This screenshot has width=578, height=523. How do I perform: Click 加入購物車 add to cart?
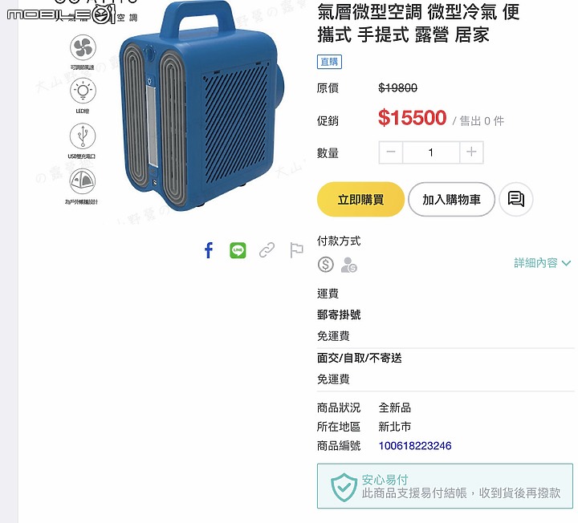click(451, 199)
